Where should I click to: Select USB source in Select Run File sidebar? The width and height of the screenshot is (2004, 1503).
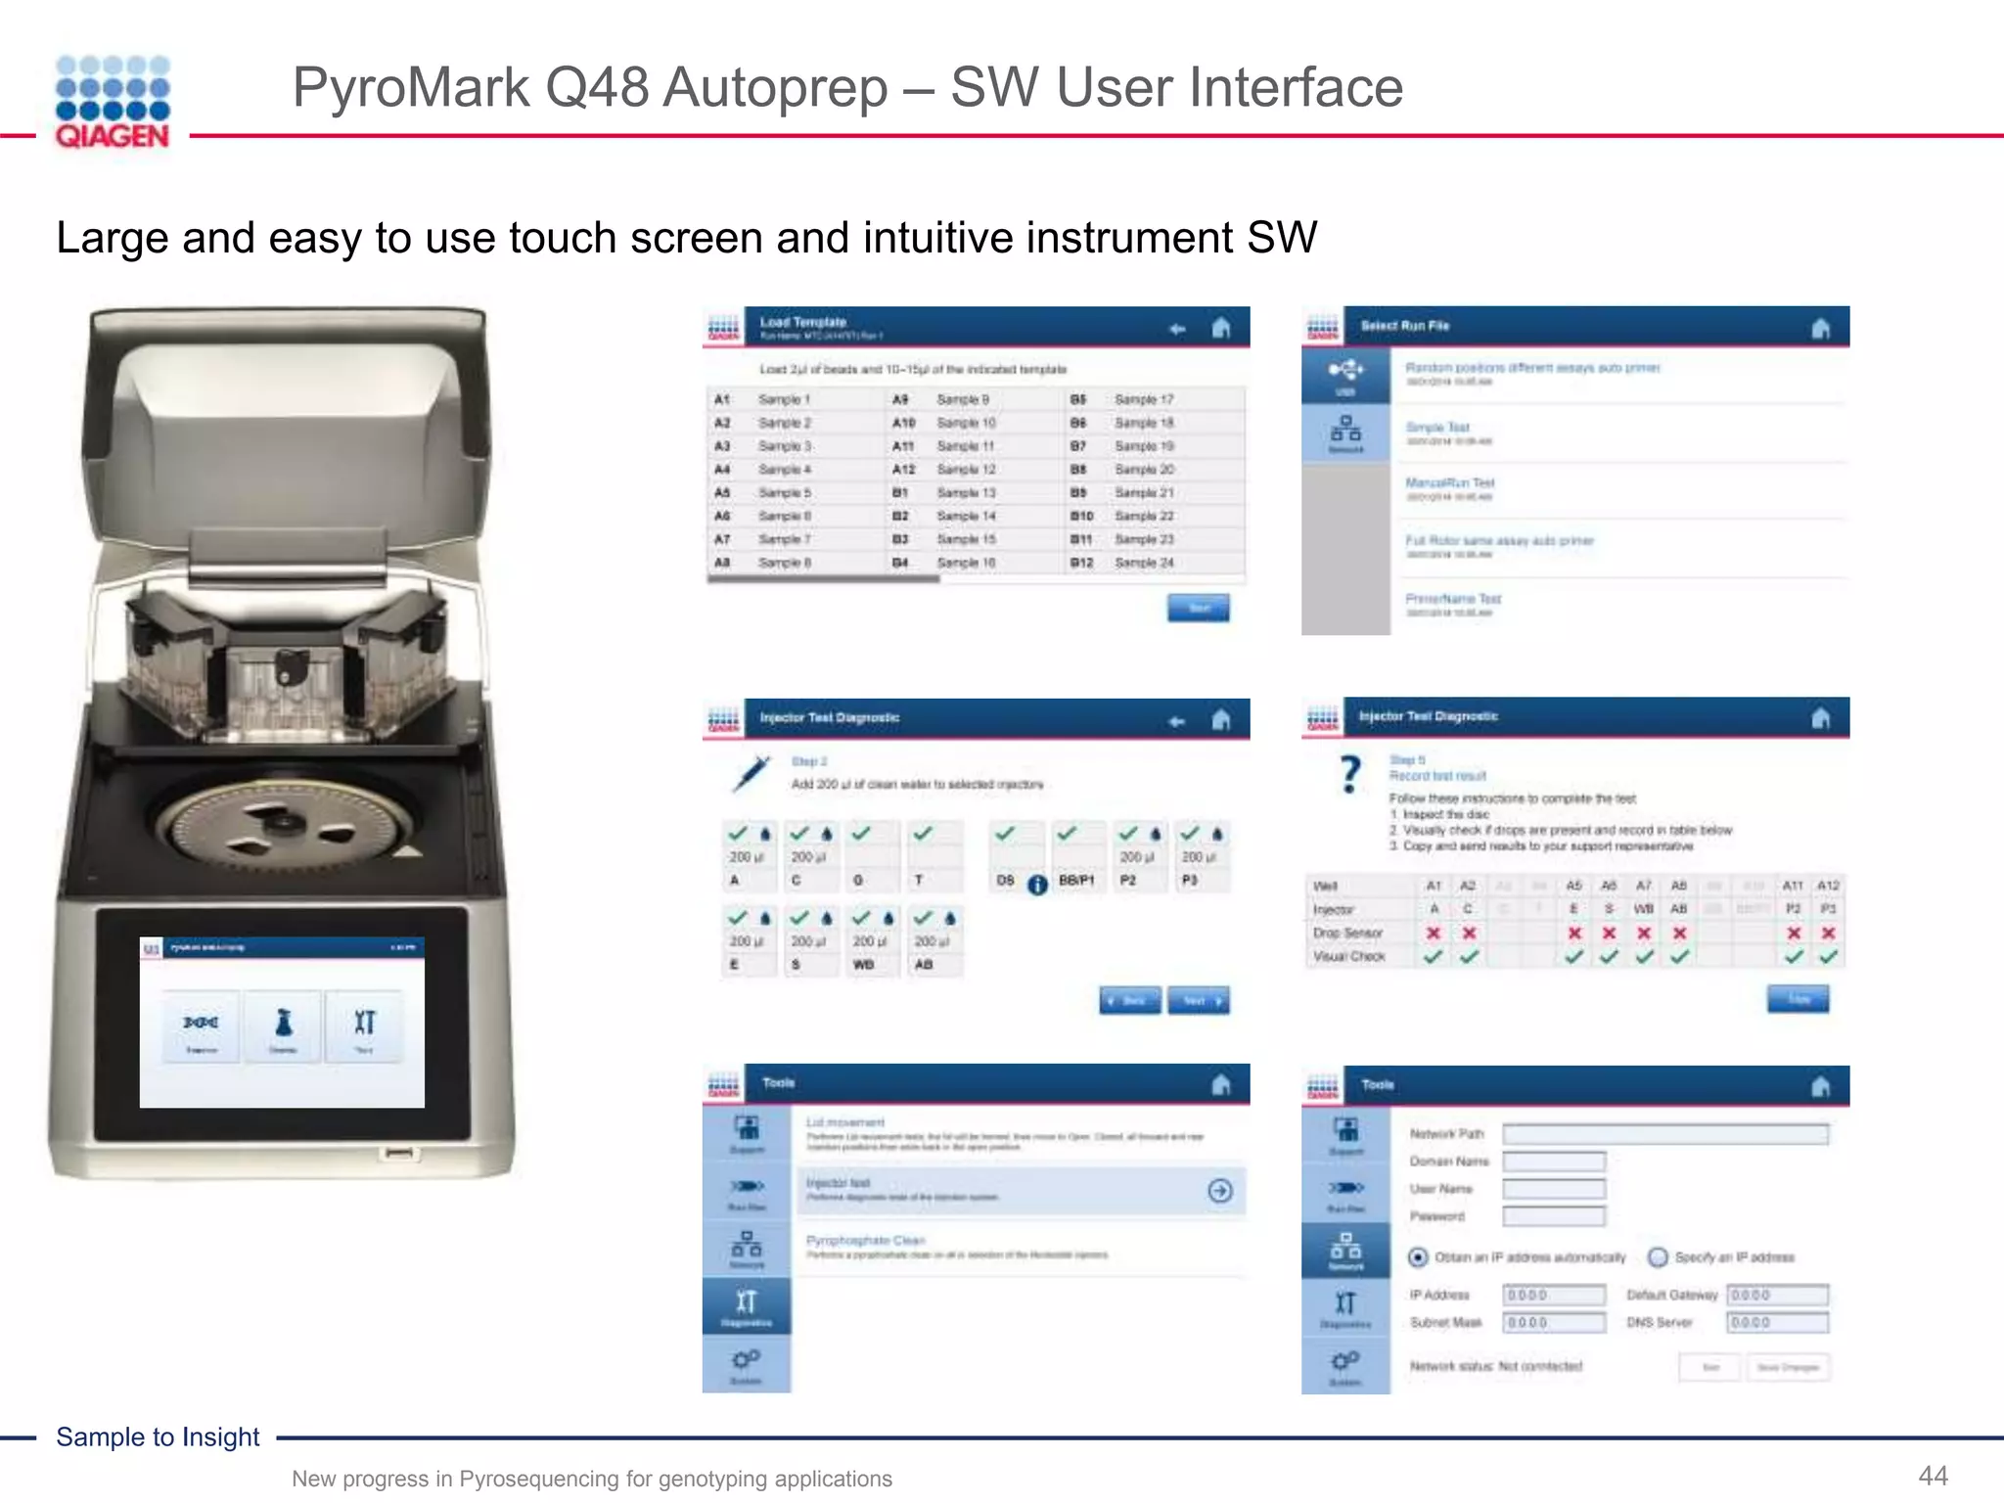pyautogui.click(x=1345, y=376)
